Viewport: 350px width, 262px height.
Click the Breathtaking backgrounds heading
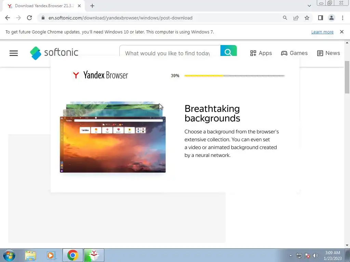coord(212,113)
